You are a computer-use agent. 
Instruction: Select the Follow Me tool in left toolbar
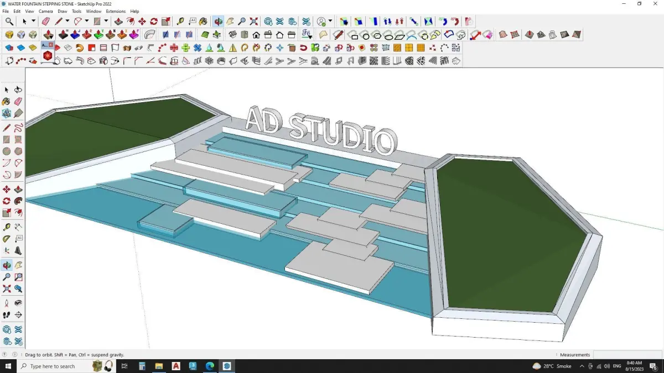(x=18, y=201)
